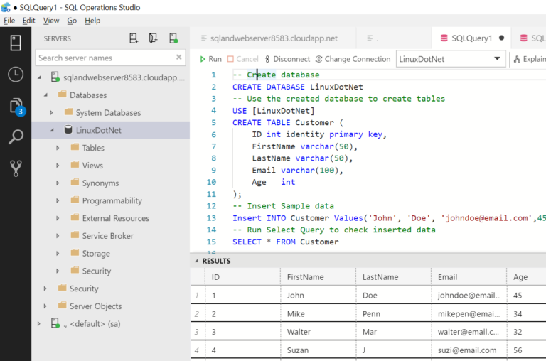
Task: Click the <default> (sa) server icon
Action: click(x=55, y=323)
